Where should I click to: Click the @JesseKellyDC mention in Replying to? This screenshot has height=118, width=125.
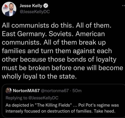(43, 98)
